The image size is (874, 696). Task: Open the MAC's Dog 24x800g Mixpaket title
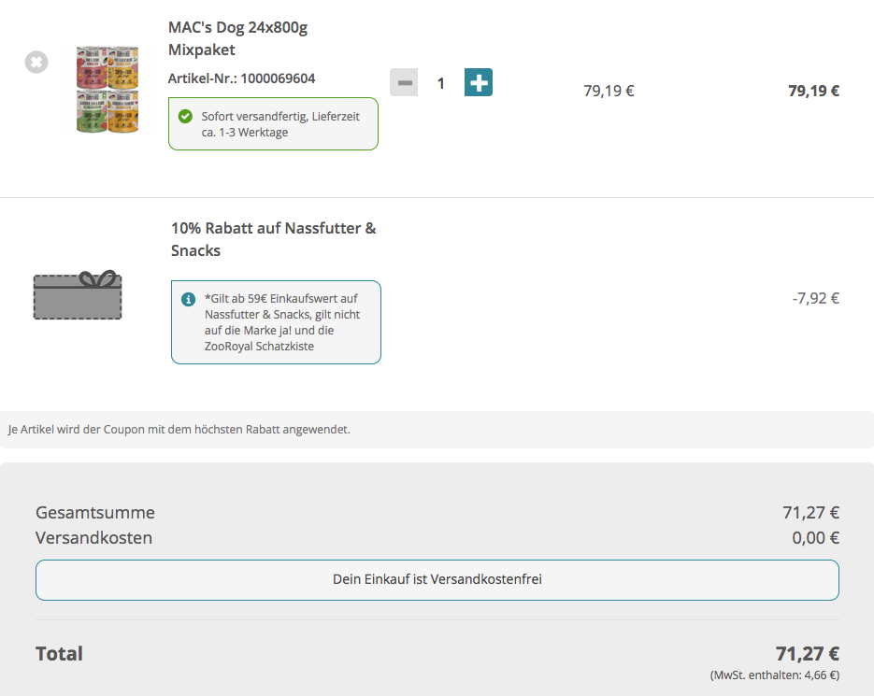237,38
